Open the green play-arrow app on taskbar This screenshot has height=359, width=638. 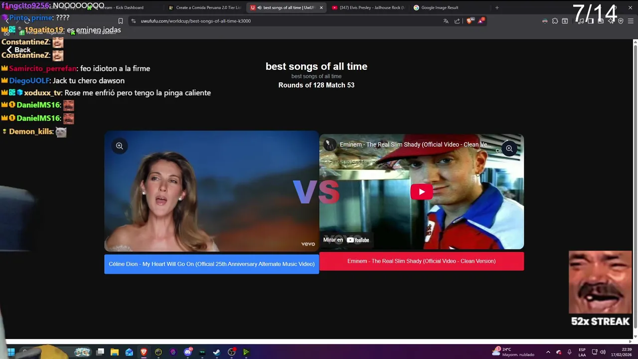246,352
